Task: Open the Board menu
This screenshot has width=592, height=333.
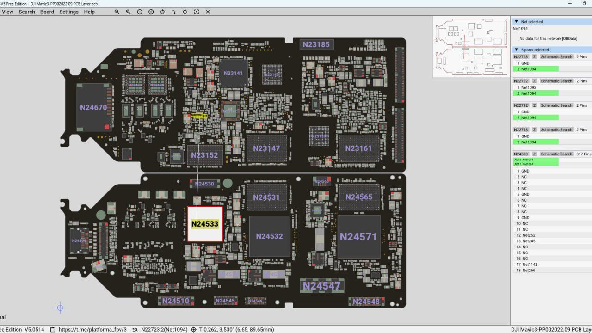Action: click(x=47, y=12)
